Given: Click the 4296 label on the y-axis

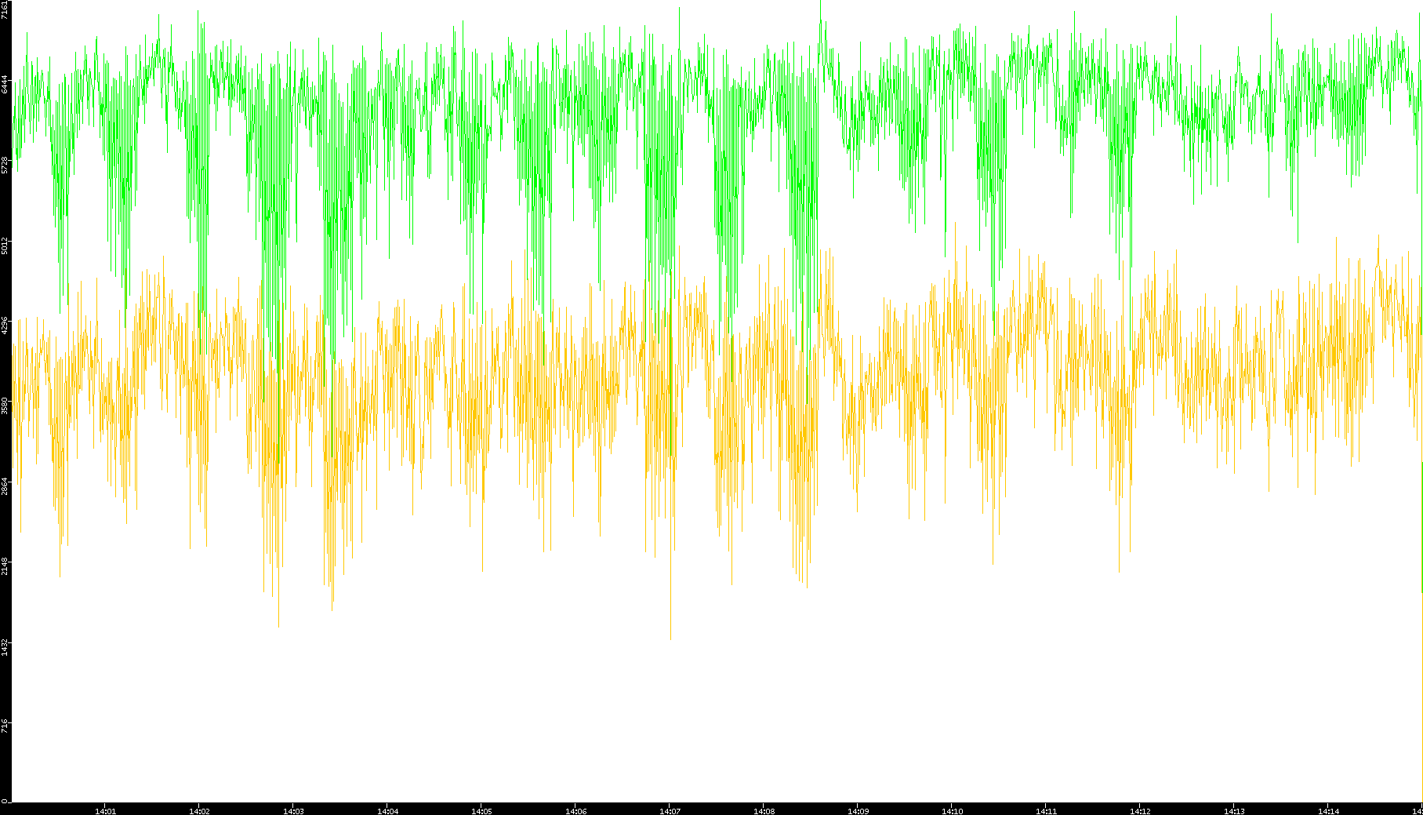Looking at the screenshot, I should coord(5,326).
